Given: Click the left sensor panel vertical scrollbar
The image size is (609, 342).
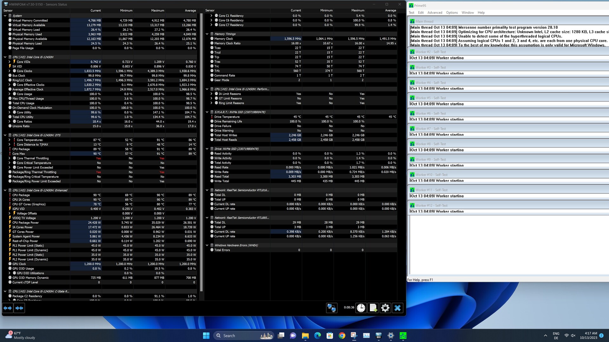Looking at the screenshot, I should 201,152.
